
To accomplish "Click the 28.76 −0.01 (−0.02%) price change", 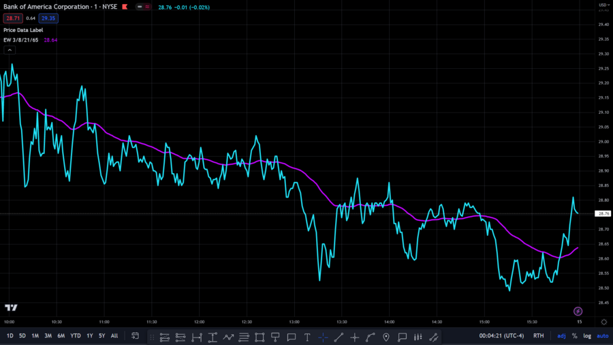I will click(184, 7).
